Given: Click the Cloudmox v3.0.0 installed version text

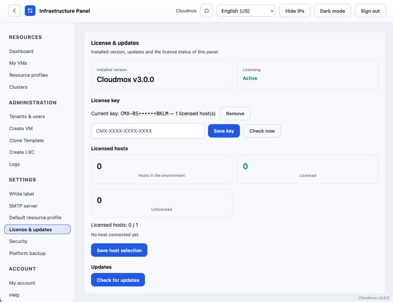Looking at the screenshot, I should point(125,80).
